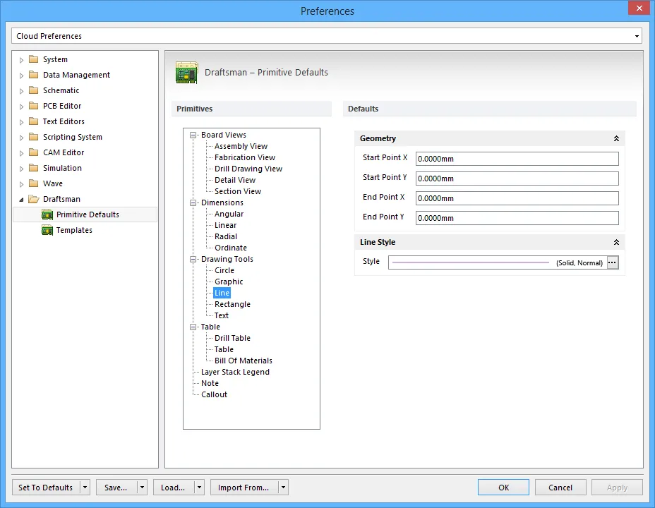Image resolution: width=655 pixels, height=508 pixels.
Task: Select Detail View primitive
Action: pos(235,180)
